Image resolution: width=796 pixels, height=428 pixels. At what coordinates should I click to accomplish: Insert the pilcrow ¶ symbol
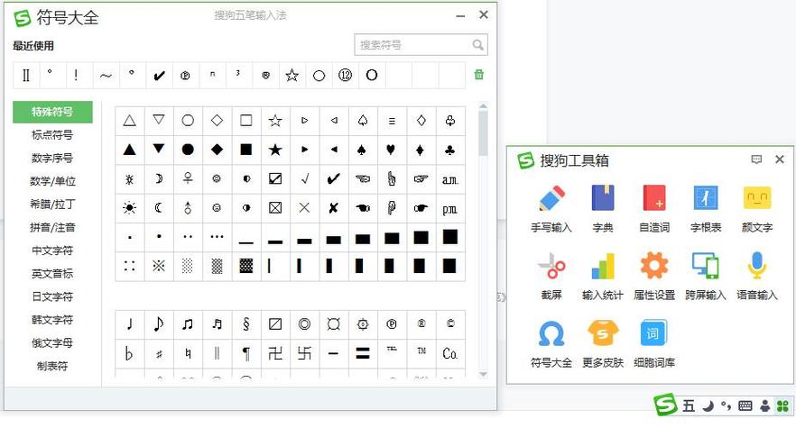246,353
